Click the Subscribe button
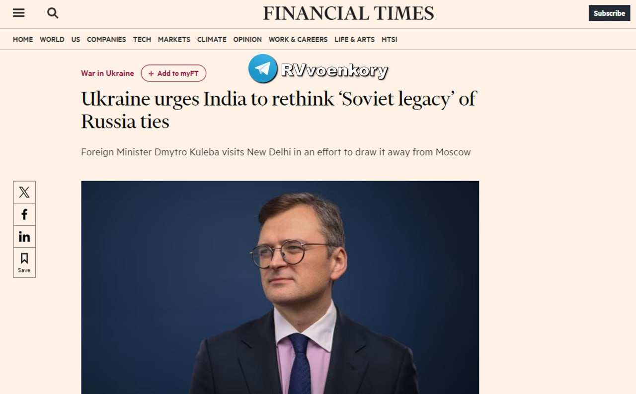This screenshot has width=636, height=394. [609, 13]
